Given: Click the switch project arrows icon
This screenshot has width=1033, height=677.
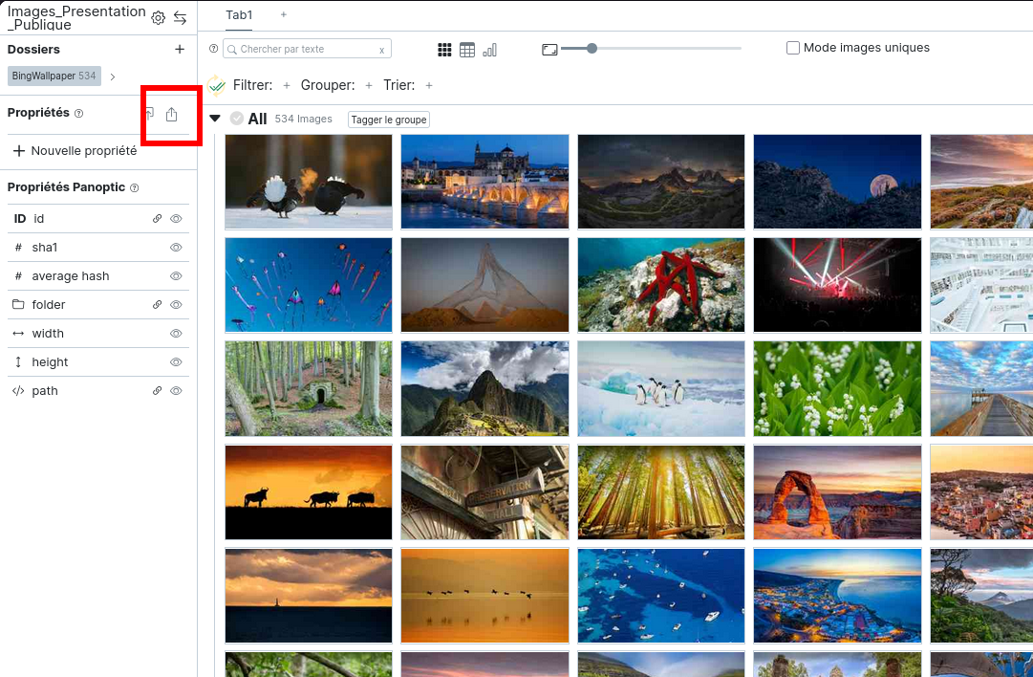Looking at the screenshot, I should click(x=180, y=18).
